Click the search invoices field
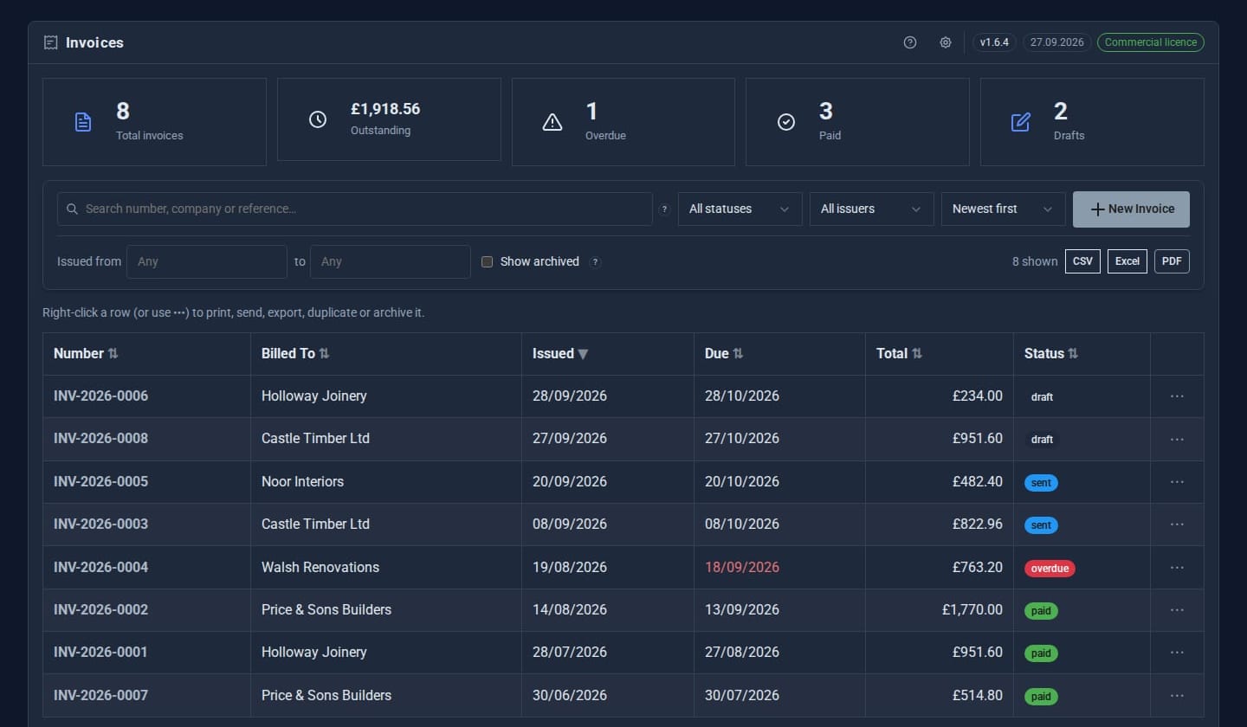 pos(355,209)
